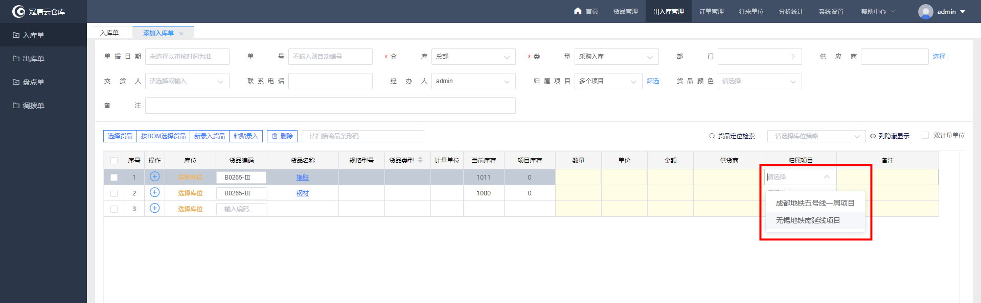Click the 单号 input field
The image size is (981, 303).
pyautogui.click(x=330, y=57)
